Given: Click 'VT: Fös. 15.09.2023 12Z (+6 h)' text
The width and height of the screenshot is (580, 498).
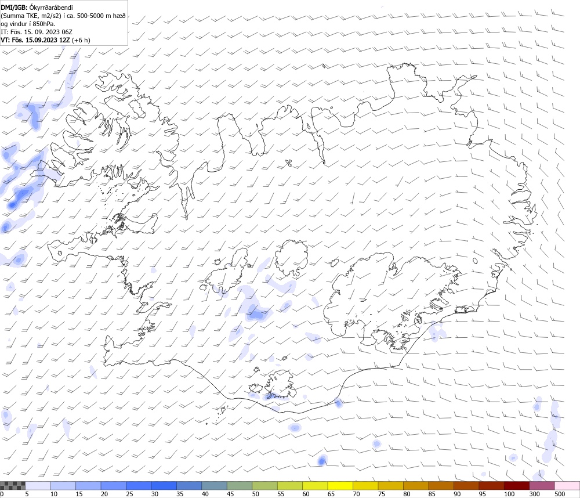Looking at the screenshot, I should point(45,40).
